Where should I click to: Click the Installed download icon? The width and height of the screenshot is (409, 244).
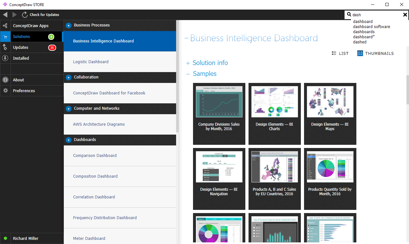pos(5,58)
